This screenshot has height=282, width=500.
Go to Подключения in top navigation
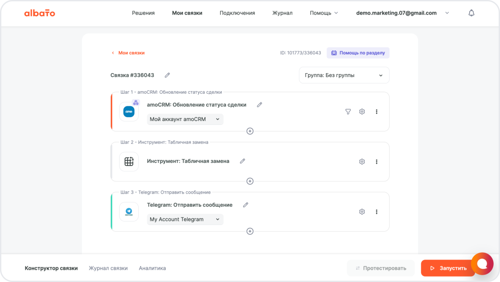pos(237,13)
